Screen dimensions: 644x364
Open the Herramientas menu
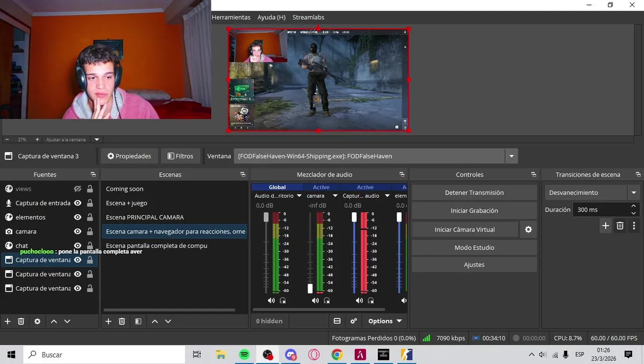(231, 17)
